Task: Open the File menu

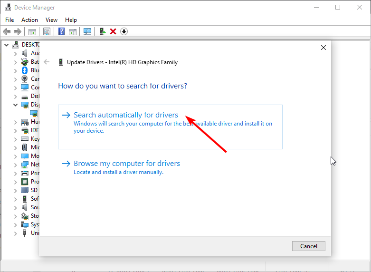Action: click(x=10, y=20)
